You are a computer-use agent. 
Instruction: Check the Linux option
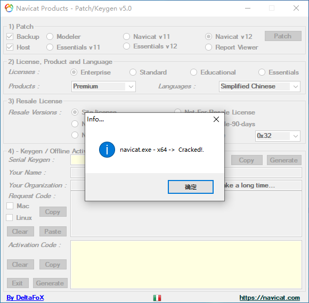click(x=10, y=218)
